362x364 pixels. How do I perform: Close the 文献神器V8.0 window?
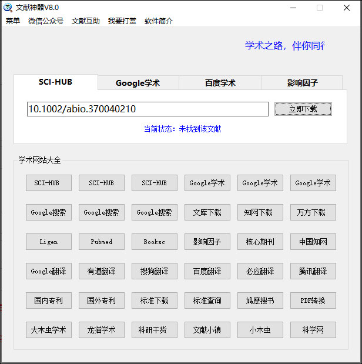click(x=347, y=8)
